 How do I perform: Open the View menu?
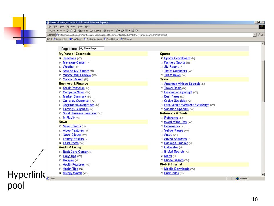pyautogui.click(x=62, y=27)
